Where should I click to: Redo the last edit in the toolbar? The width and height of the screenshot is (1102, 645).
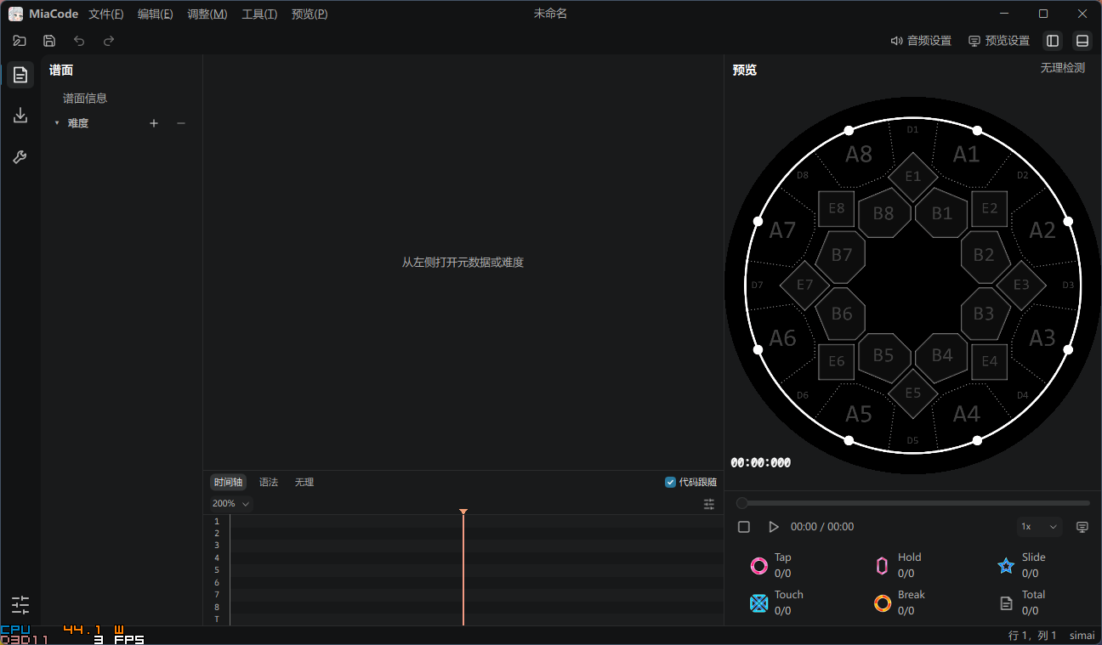tap(109, 41)
